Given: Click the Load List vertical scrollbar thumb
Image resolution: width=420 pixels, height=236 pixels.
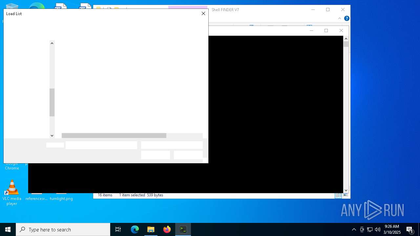Looking at the screenshot, I should tap(52, 102).
